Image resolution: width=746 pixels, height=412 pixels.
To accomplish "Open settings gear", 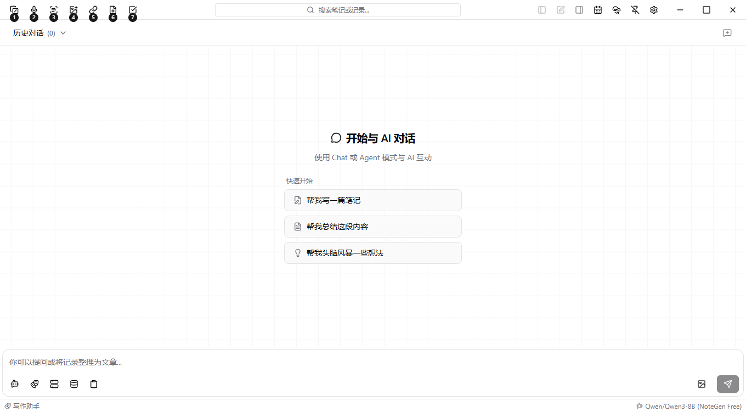I will 654,10.
